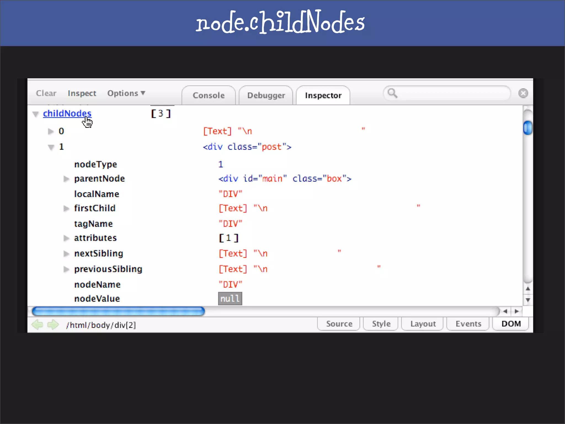
Task: Click the horizontal scroll right arrow
Action: pos(517,311)
